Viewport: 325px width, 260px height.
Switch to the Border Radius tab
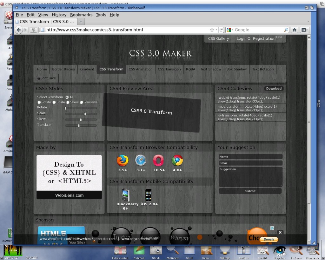63,69
